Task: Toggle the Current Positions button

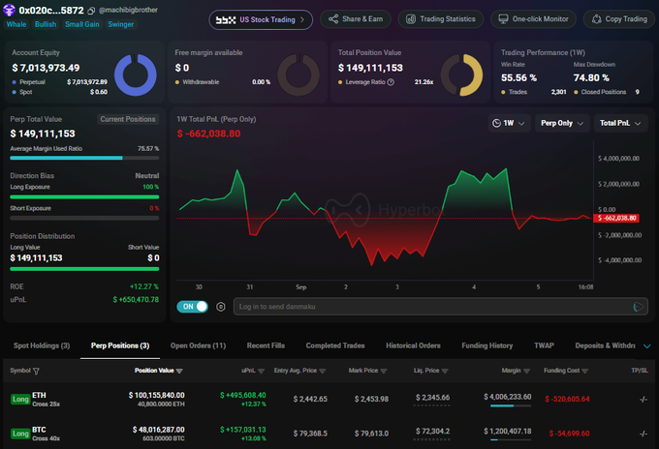Action: pyautogui.click(x=128, y=119)
